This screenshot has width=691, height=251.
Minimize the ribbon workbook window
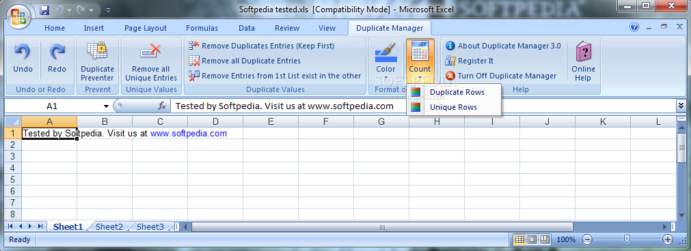point(649,27)
